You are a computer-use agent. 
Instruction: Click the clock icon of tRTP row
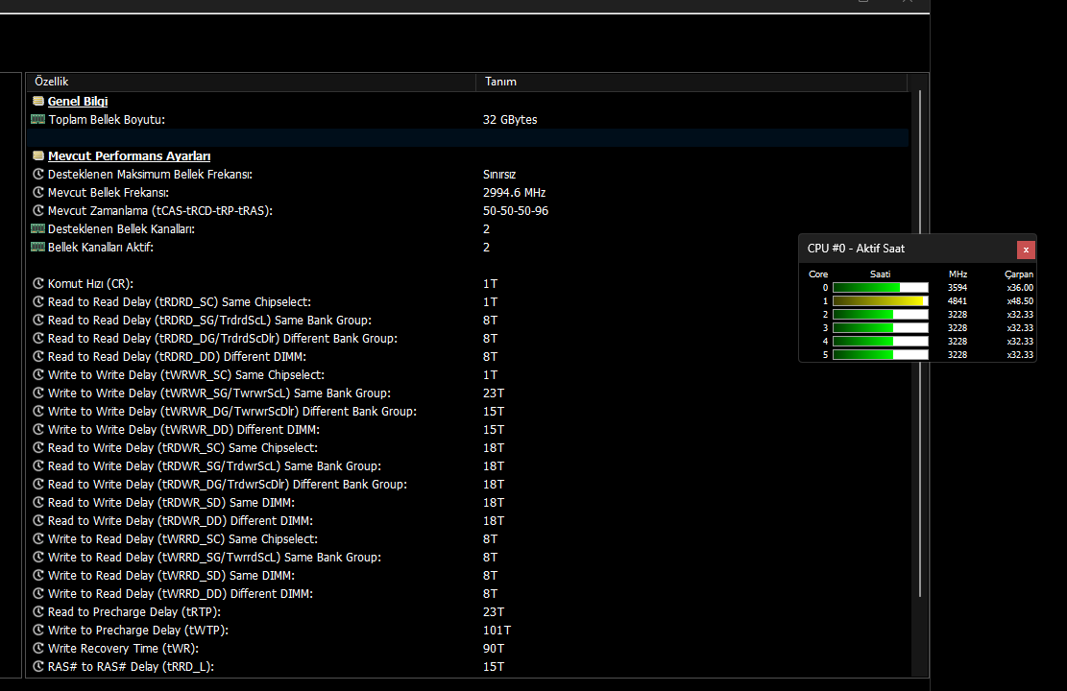coord(38,612)
